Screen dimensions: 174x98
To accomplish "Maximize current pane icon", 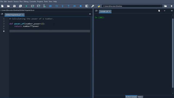I will [x=87, y=6].
